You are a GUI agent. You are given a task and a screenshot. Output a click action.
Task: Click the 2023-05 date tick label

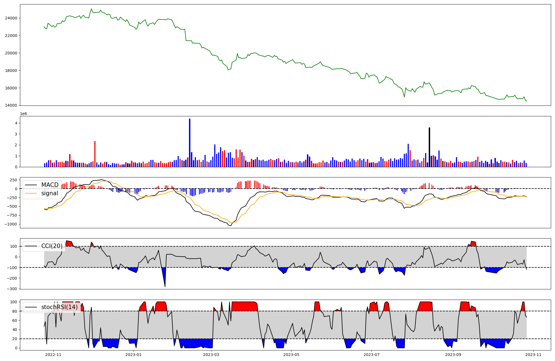pos(292,355)
